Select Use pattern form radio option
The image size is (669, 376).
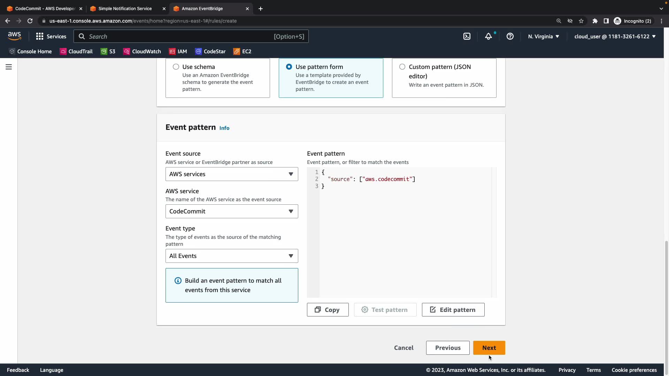pyautogui.click(x=289, y=67)
